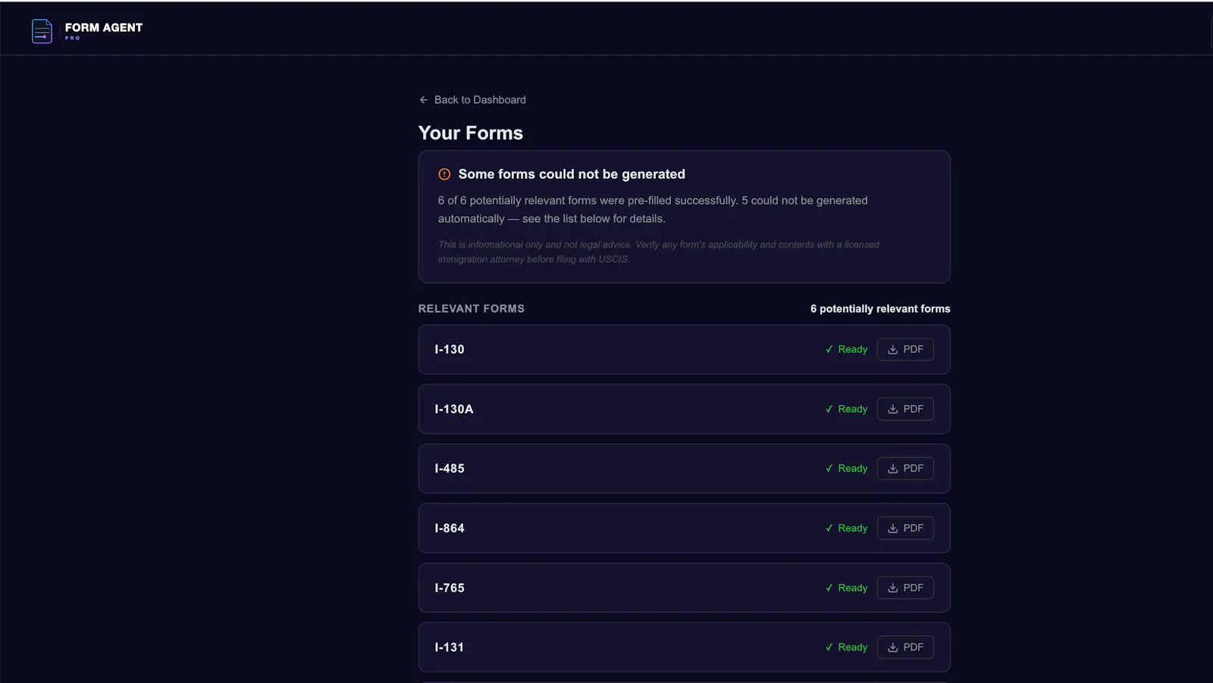Click the 'Your Forms' page heading

(471, 133)
